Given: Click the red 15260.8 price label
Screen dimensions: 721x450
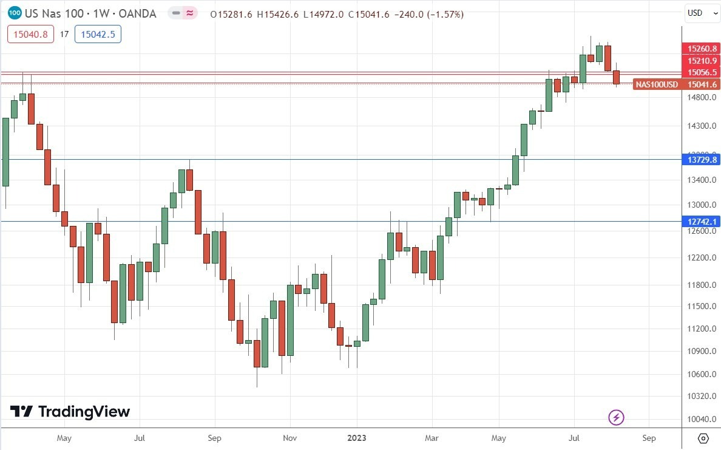Looking at the screenshot, I should pyautogui.click(x=702, y=48).
